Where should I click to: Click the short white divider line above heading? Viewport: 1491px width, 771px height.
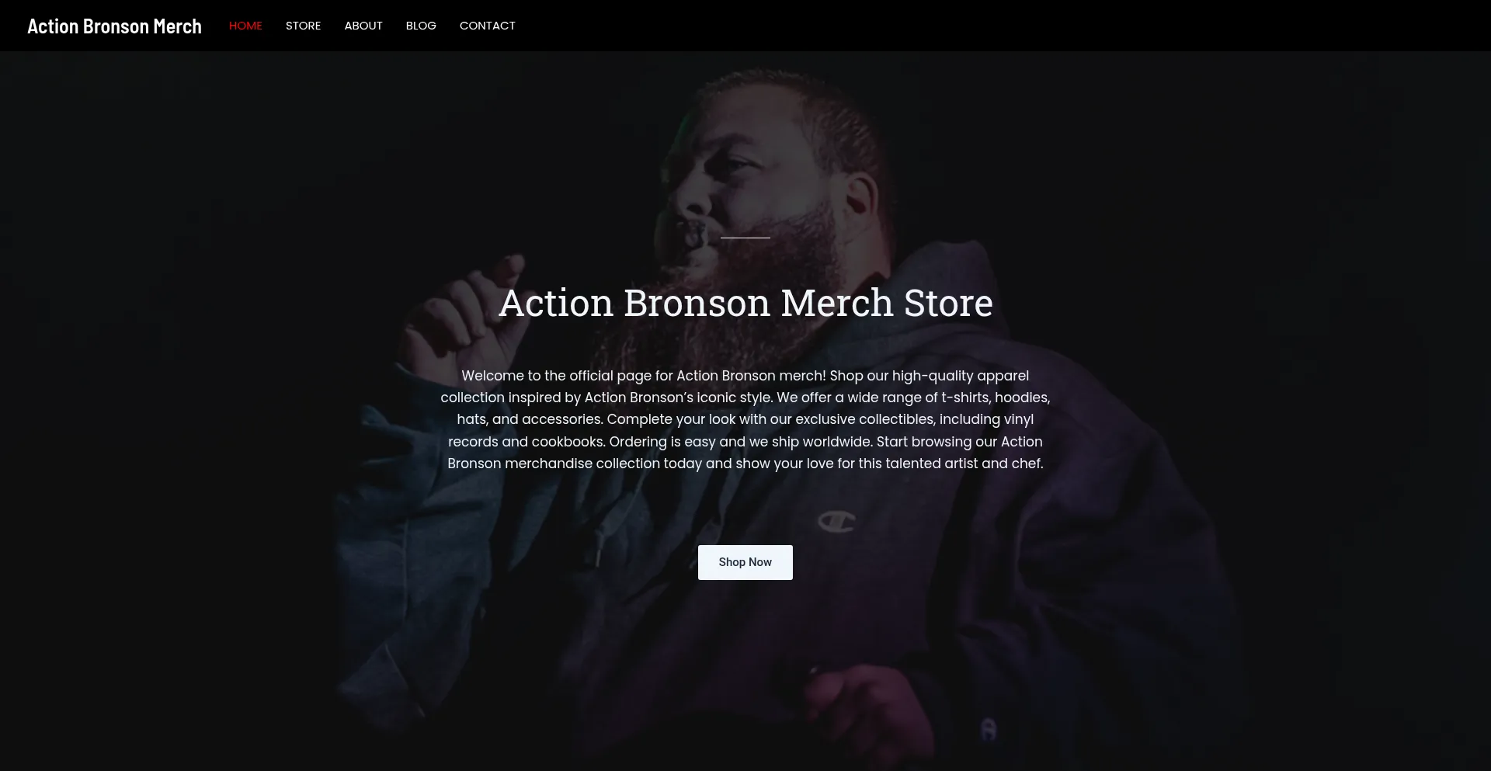click(x=745, y=238)
